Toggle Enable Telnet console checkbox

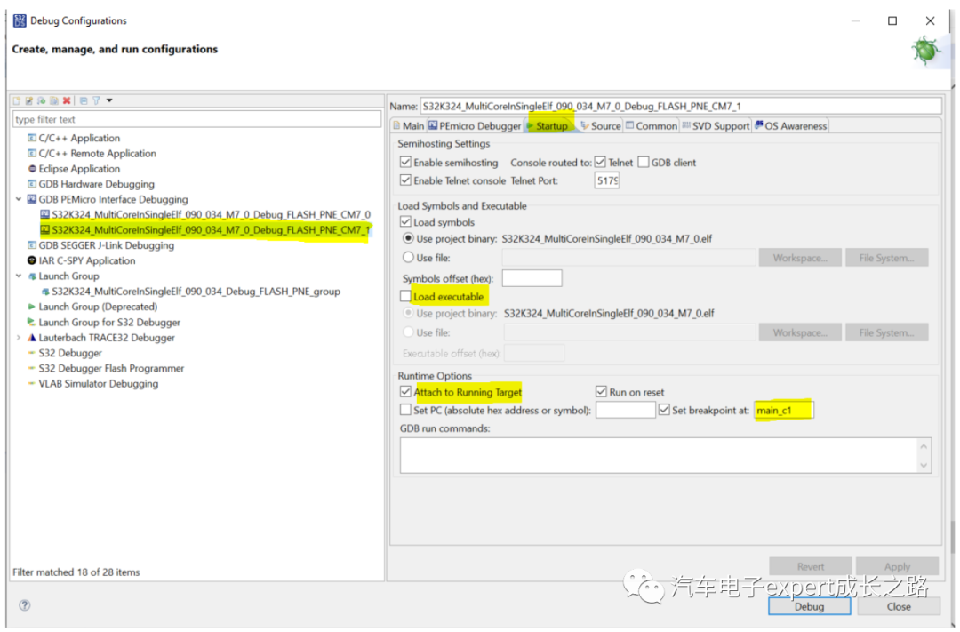(405, 180)
